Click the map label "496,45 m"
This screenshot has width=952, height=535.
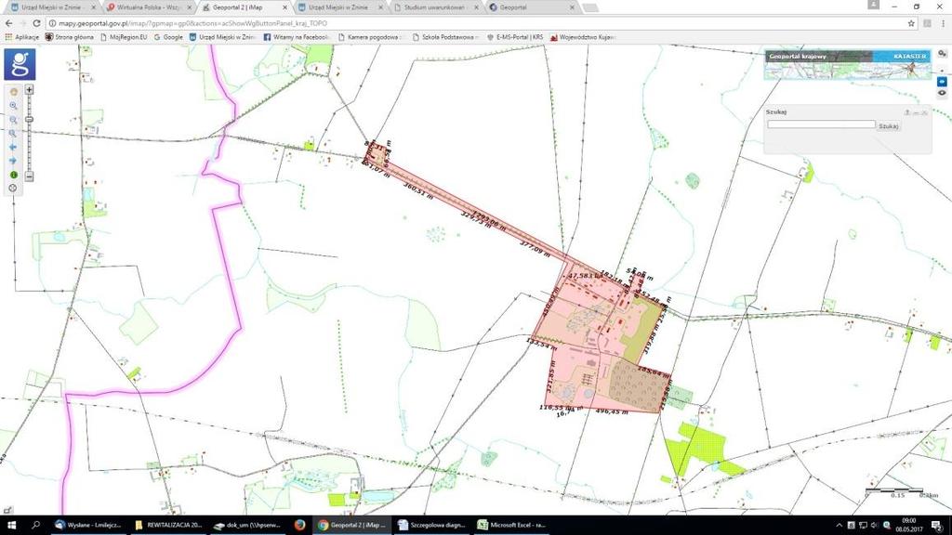(612, 411)
